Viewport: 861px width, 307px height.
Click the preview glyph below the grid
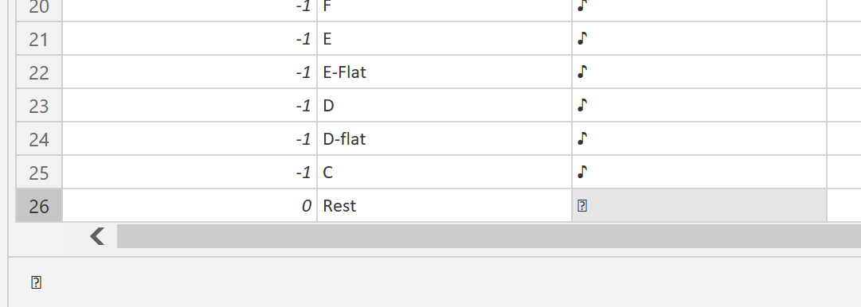pyautogui.click(x=37, y=283)
